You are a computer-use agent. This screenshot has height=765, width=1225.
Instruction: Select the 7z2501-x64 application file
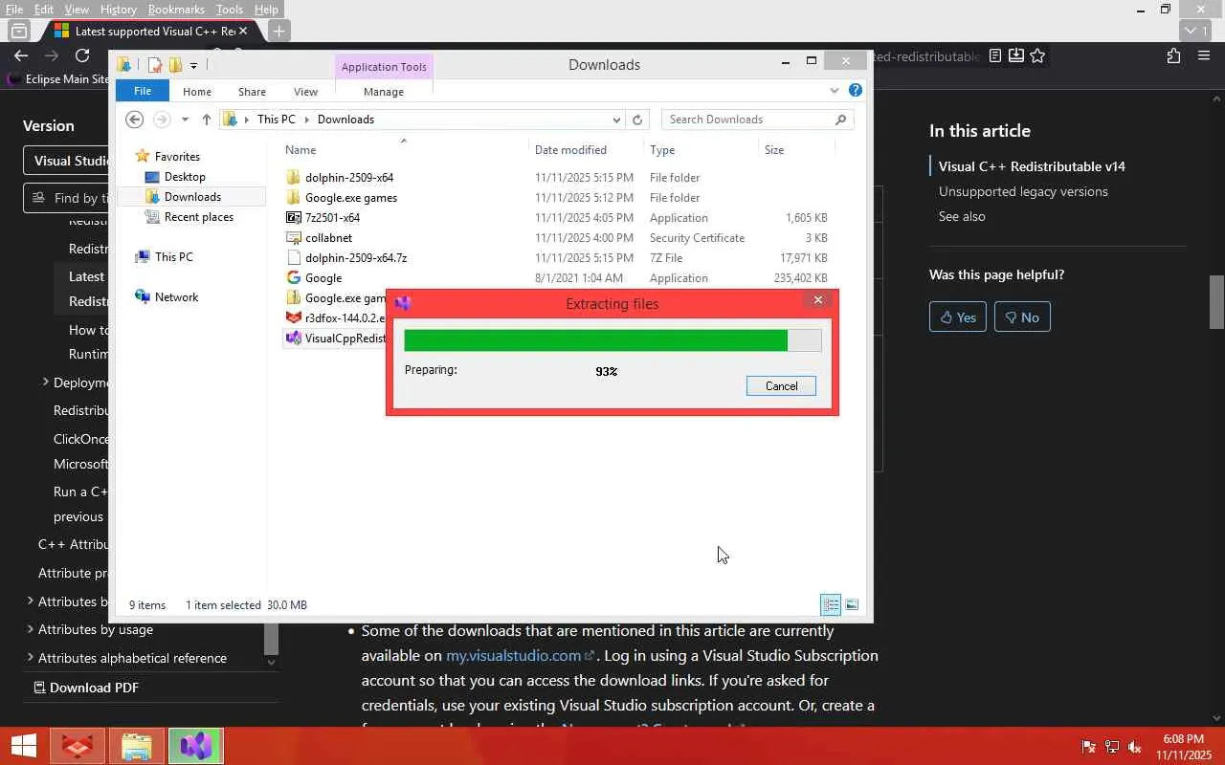pyautogui.click(x=332, y=218)
